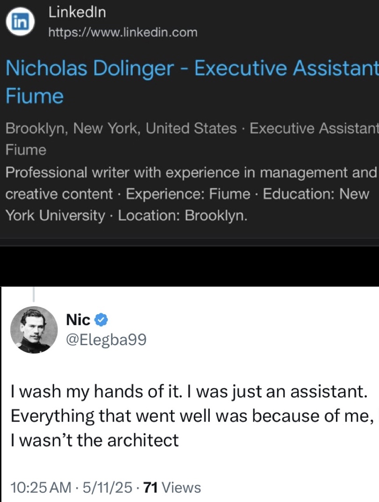Click the https://www.linkedin.com URL
The width and height of the screenshot is (379, 502).
click(123, 32)
